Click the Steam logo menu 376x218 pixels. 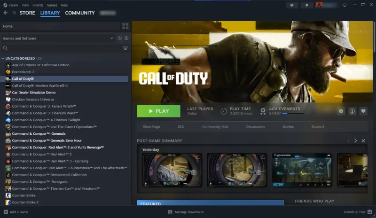(5, 5)
